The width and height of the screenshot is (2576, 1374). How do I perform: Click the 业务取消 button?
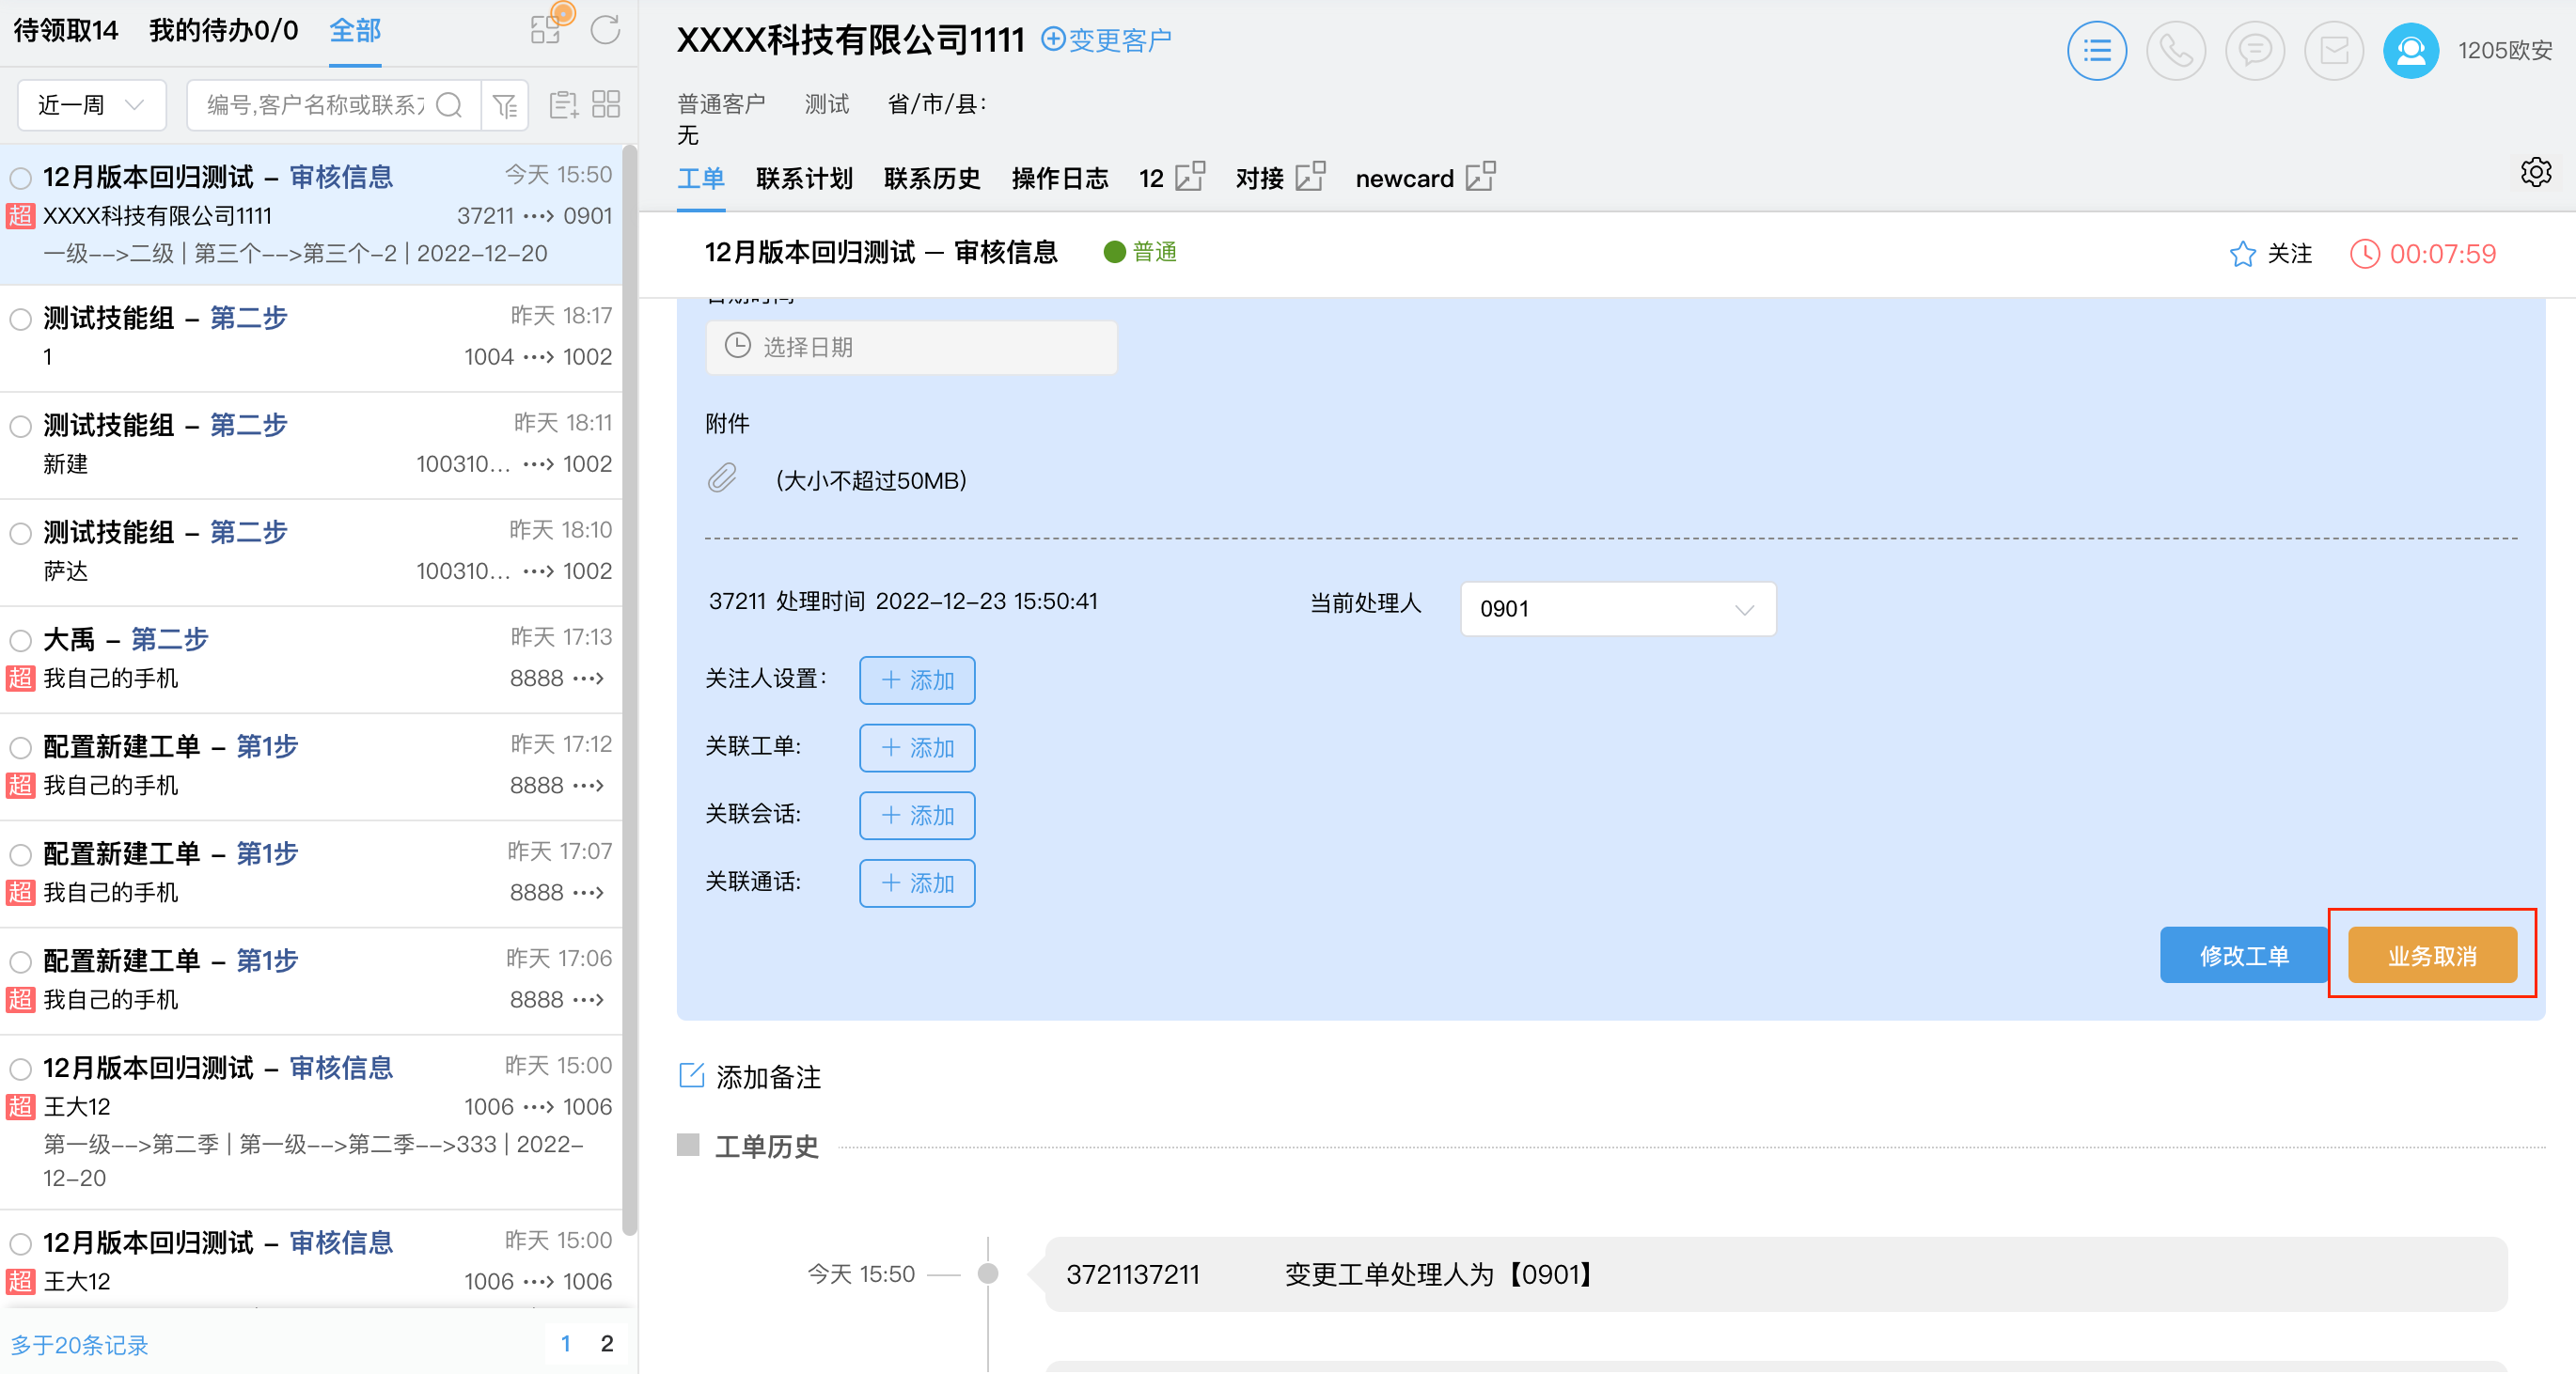[2431, 956]
